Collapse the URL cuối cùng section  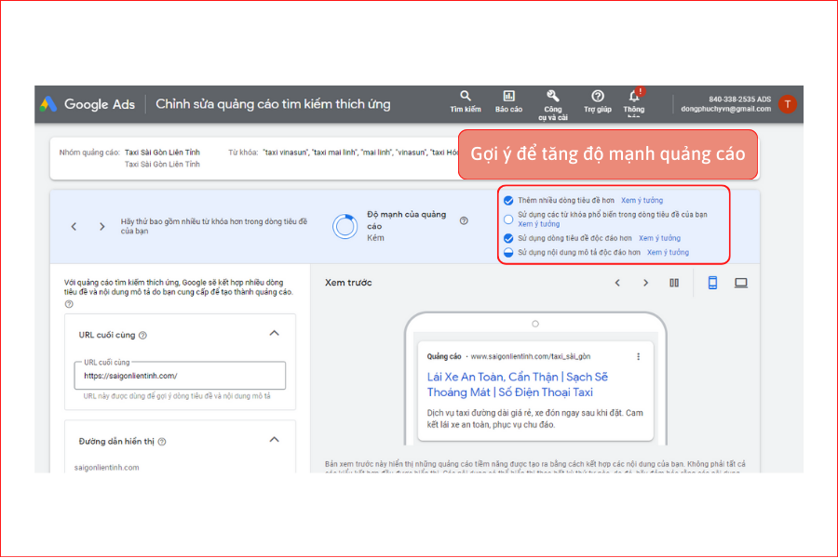(x=274, y=333)
